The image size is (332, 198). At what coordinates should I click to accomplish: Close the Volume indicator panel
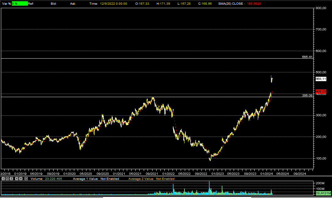(x=12, y=179)
